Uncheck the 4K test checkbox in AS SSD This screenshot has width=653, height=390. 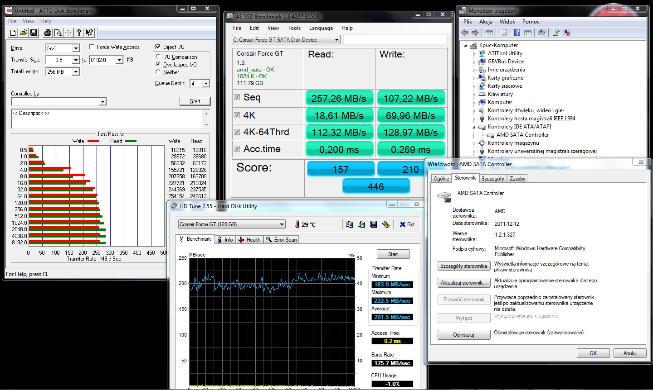pyautogui.click(x=237, y=115)
